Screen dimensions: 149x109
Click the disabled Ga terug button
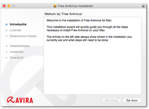(111, 100)
